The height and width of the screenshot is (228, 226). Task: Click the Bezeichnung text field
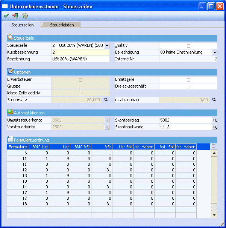point(80,59)
